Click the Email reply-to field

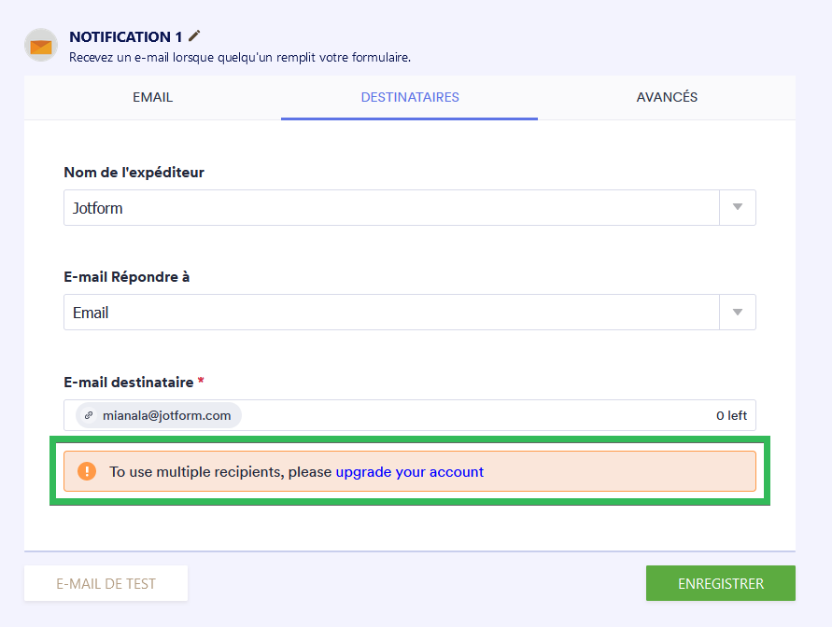pyautogui.click(x=392, y=313)
